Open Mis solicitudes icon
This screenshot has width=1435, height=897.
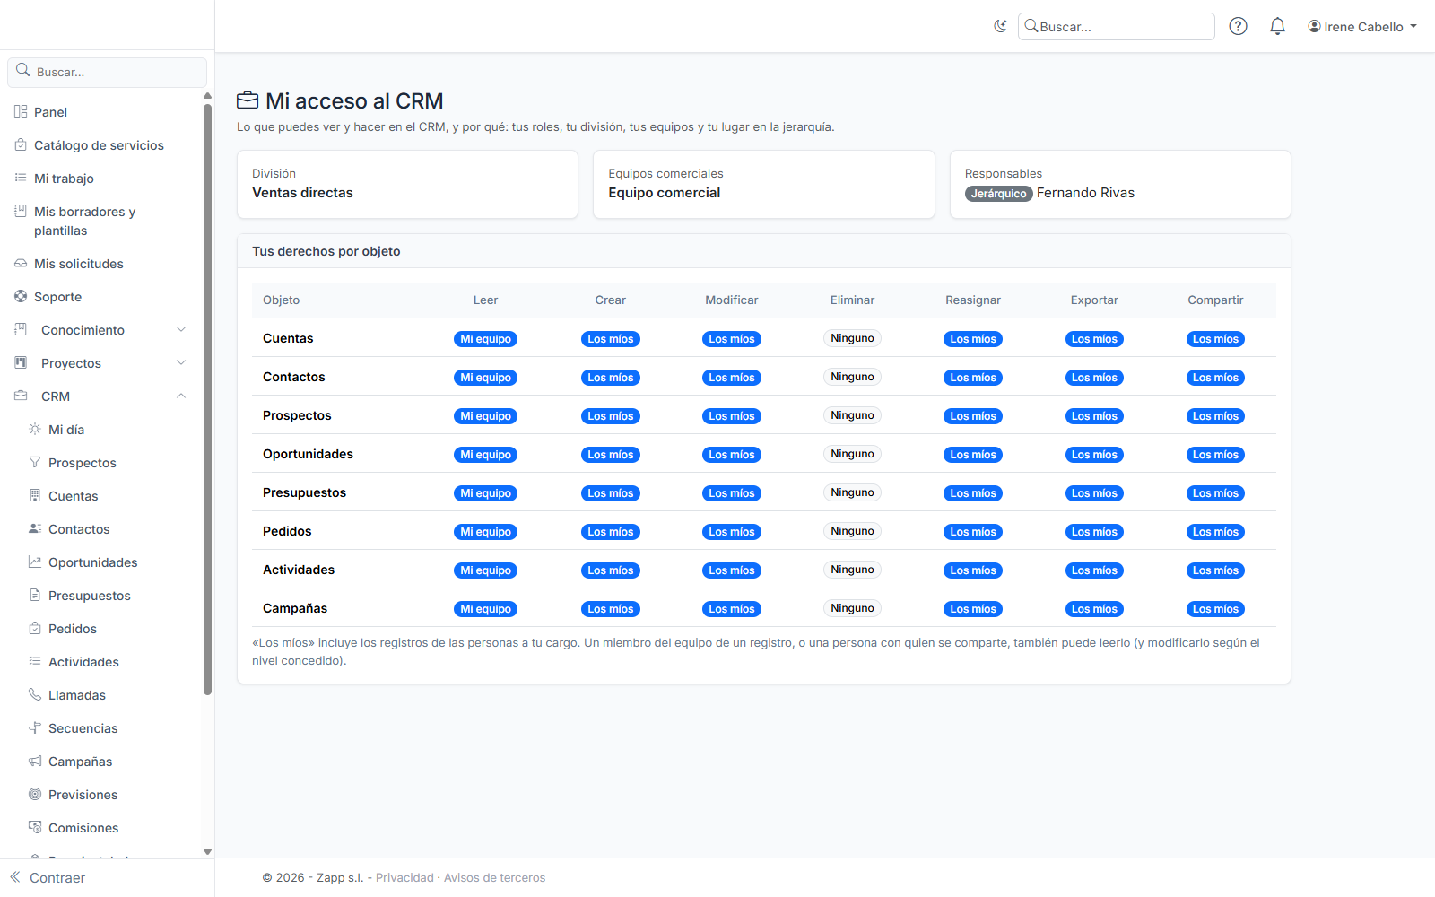(x=21, y=264)
